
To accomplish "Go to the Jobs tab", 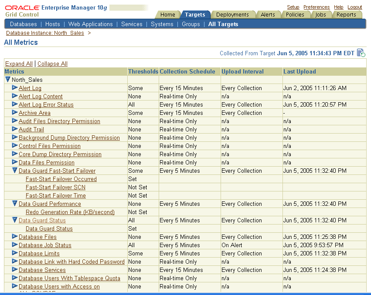I will (320, 14).
